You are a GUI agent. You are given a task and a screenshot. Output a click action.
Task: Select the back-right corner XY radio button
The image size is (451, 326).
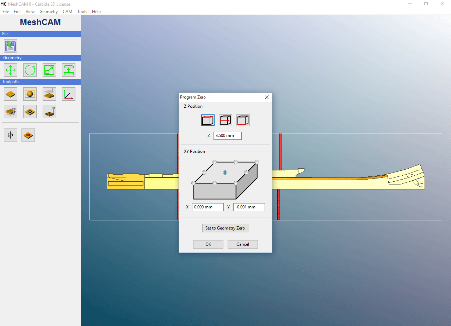[x=257, y=162]
